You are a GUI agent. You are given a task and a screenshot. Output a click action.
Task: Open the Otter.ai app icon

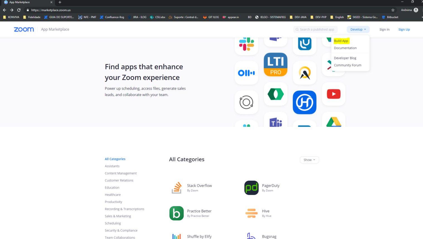(x=246, y=73)
